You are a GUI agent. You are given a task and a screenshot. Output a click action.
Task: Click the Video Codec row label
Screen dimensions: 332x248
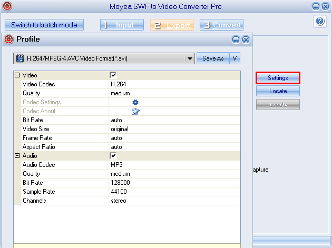(39, 84)
